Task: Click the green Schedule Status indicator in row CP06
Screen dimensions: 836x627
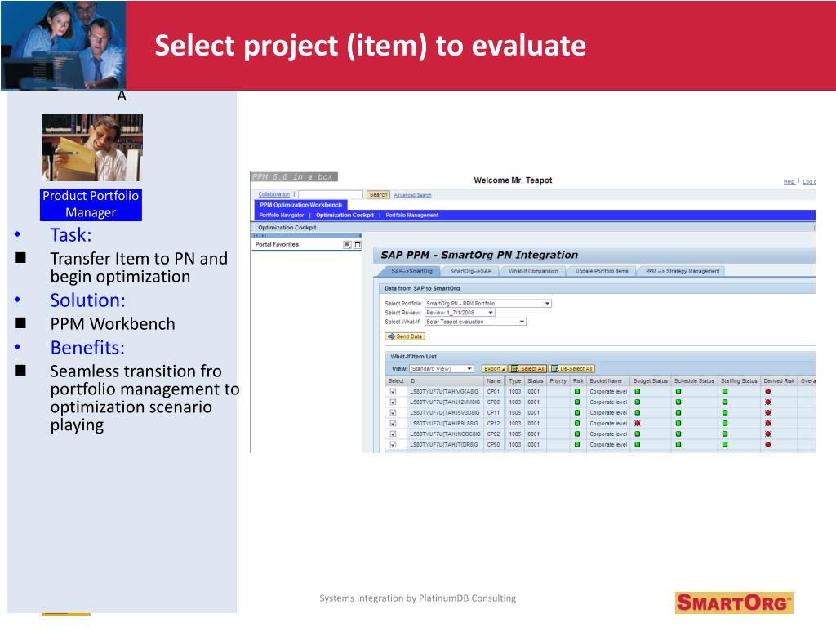Action: tap(678, 402)
